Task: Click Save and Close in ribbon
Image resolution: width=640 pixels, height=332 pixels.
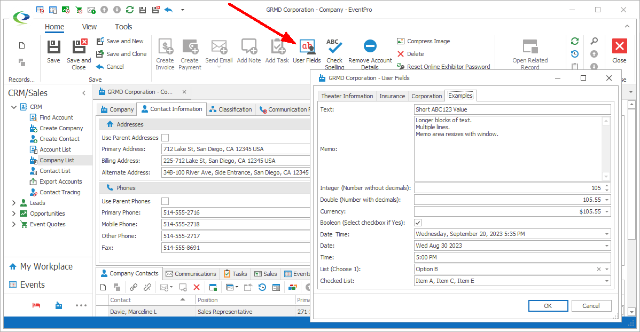Action: [x=79, y=54]
